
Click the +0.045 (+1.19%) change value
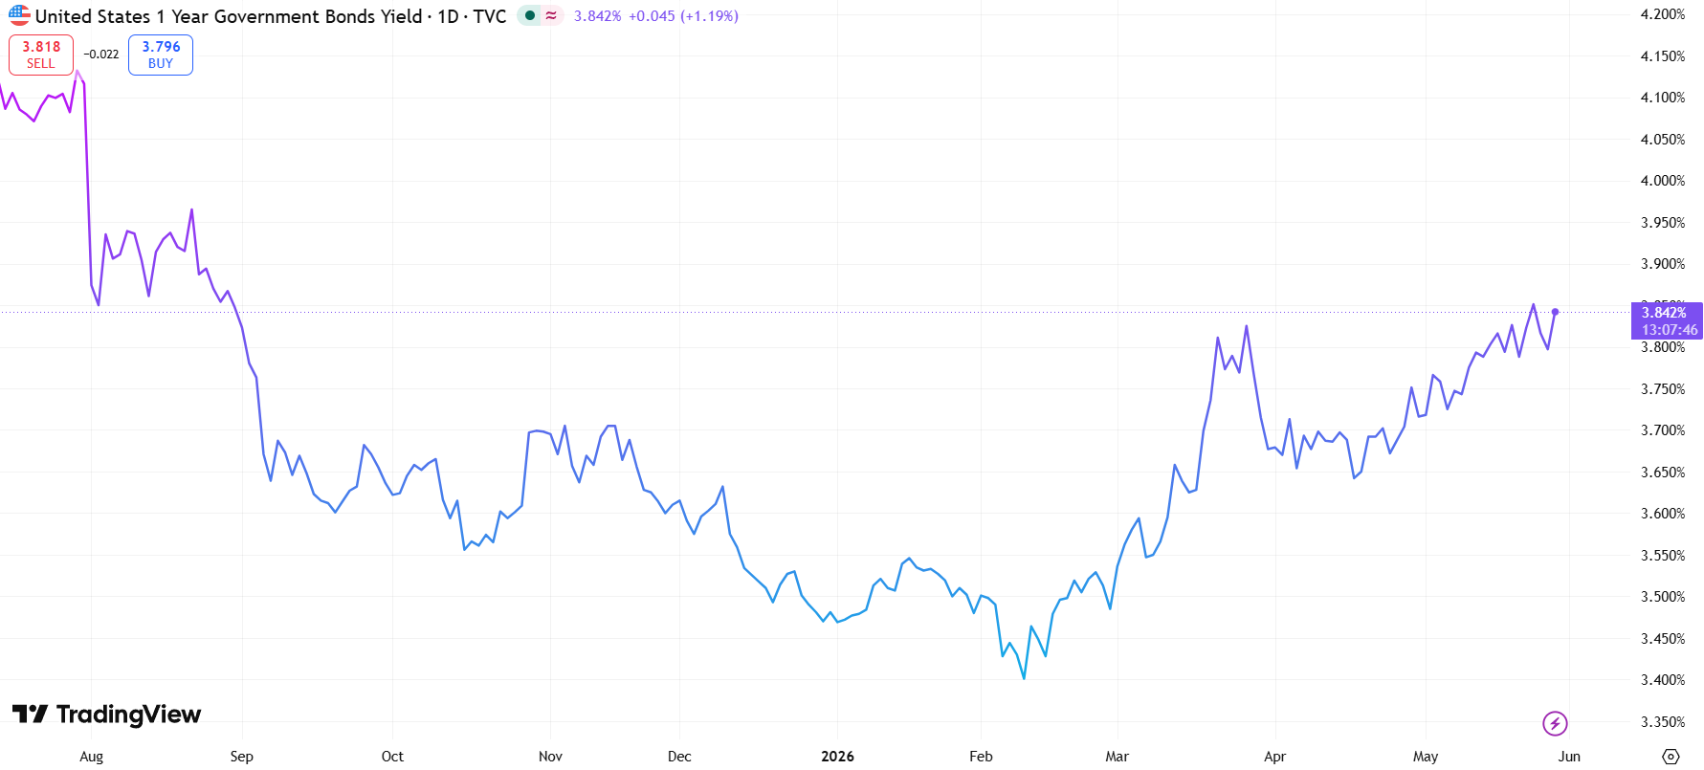click(683, 16)
